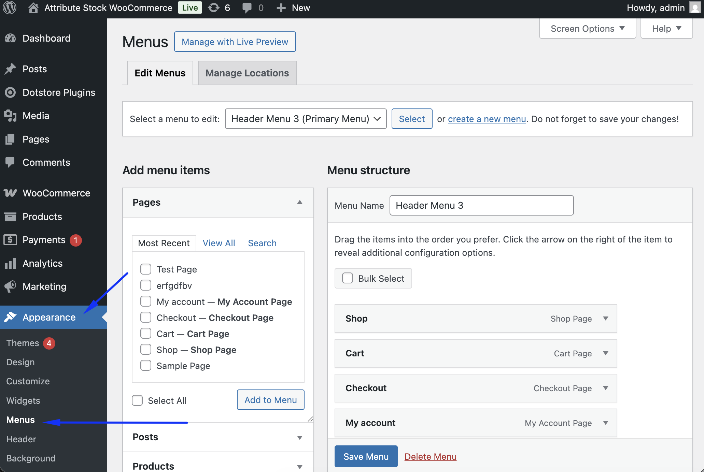The image size is (704, 472).
Task: Click the Marketing megaphone icon
Action: click(x=10, y=286)
